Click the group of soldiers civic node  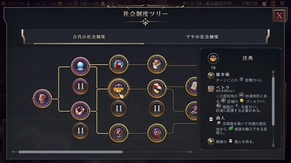click(157, 133)
